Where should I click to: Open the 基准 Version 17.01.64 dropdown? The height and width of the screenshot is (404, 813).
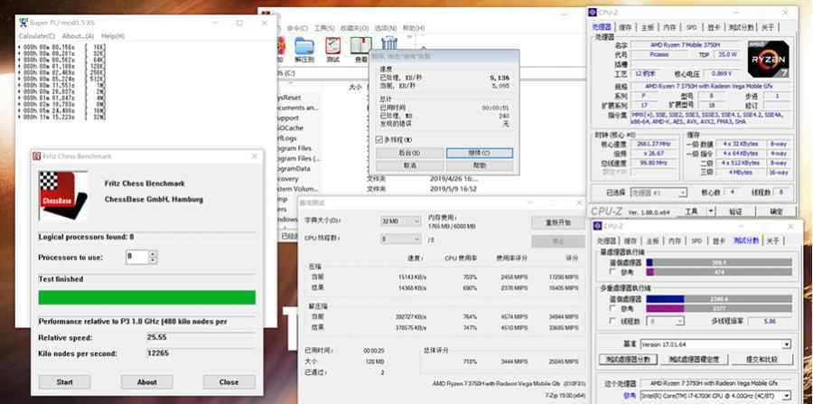click(x=715, y=344)
